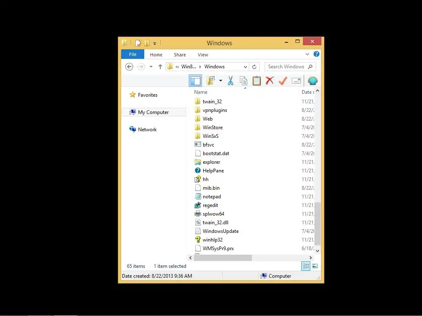Click the vertical scrollbar up arrow
422x316 pixels.
pyautogui.click(x=317, y=91)
